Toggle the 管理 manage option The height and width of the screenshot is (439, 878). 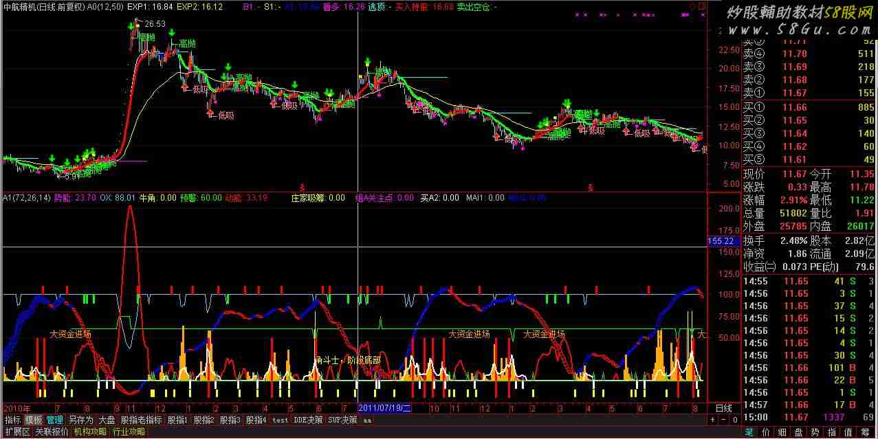pyautogui.click(x=55, y=420)
